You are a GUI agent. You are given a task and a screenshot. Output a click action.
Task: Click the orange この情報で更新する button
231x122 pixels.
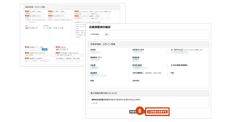[x=157, y=112]
